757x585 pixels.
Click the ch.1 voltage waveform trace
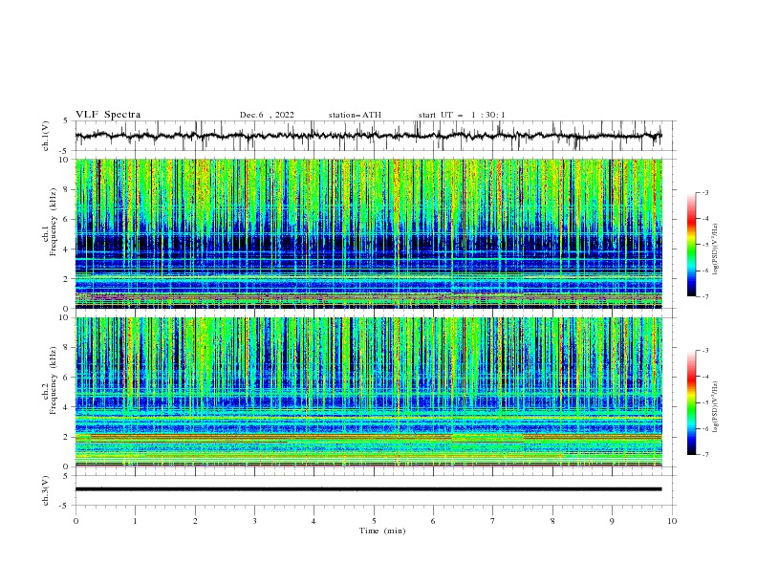[368, 136]
